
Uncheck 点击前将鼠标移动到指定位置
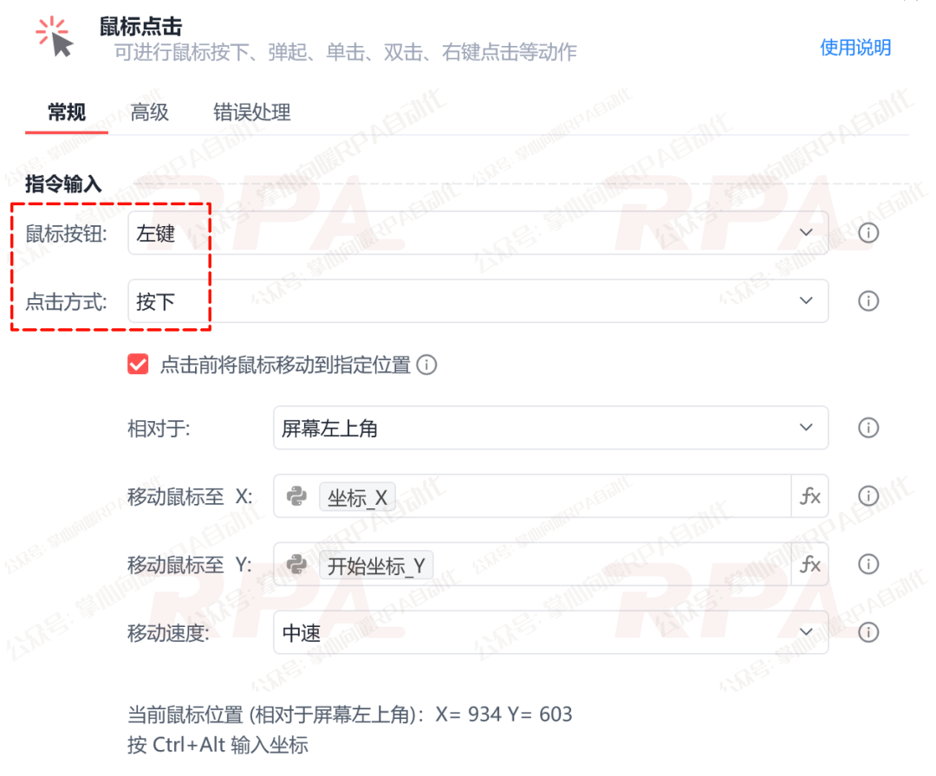click(x=138, y=365)
